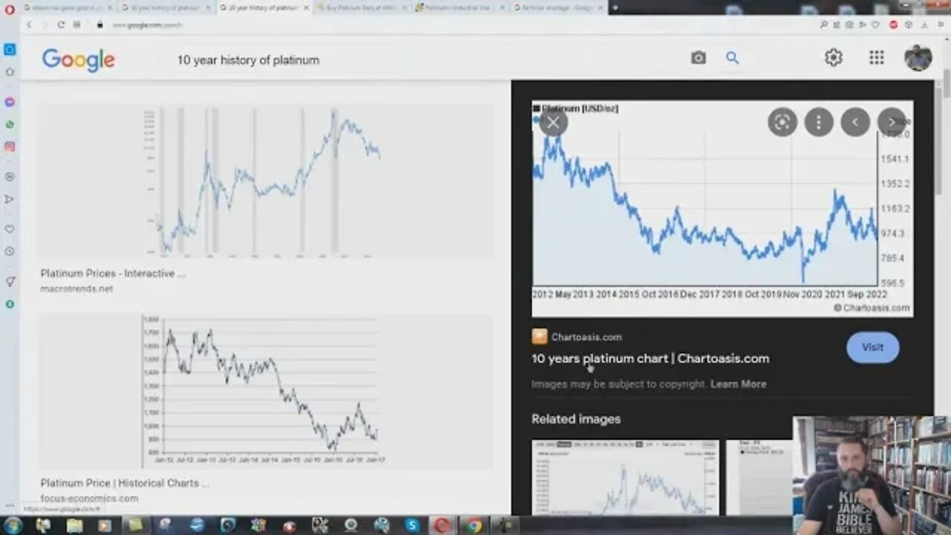Close the image preview panel
Image resolution: width=951 pixels, height=535 pixels.
coord(553,123)
